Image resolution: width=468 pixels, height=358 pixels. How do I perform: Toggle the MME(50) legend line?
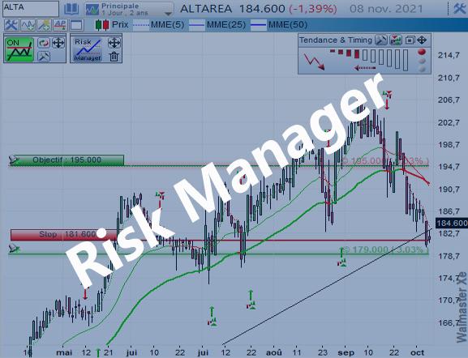point(279,25)
